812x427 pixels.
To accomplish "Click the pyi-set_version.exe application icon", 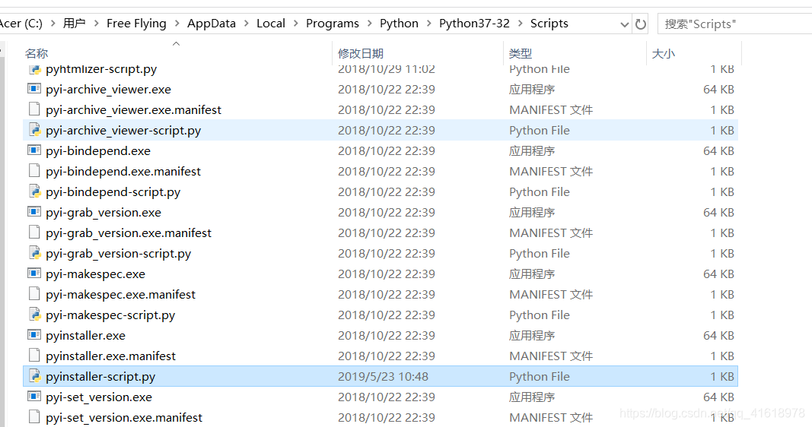I will [x=34, y=397].
